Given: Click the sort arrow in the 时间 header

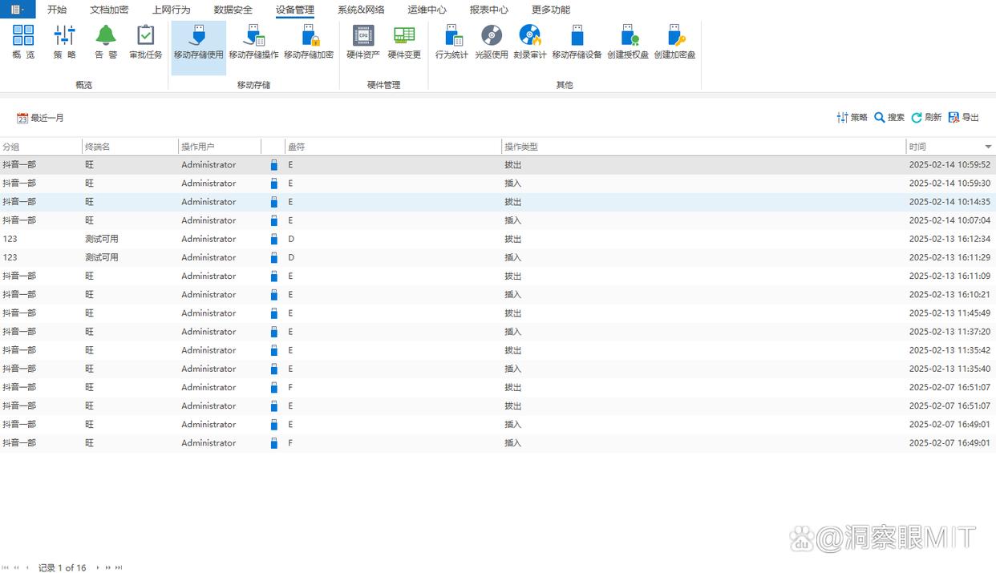Looking at the screenshot, I should tap(988, 147).
